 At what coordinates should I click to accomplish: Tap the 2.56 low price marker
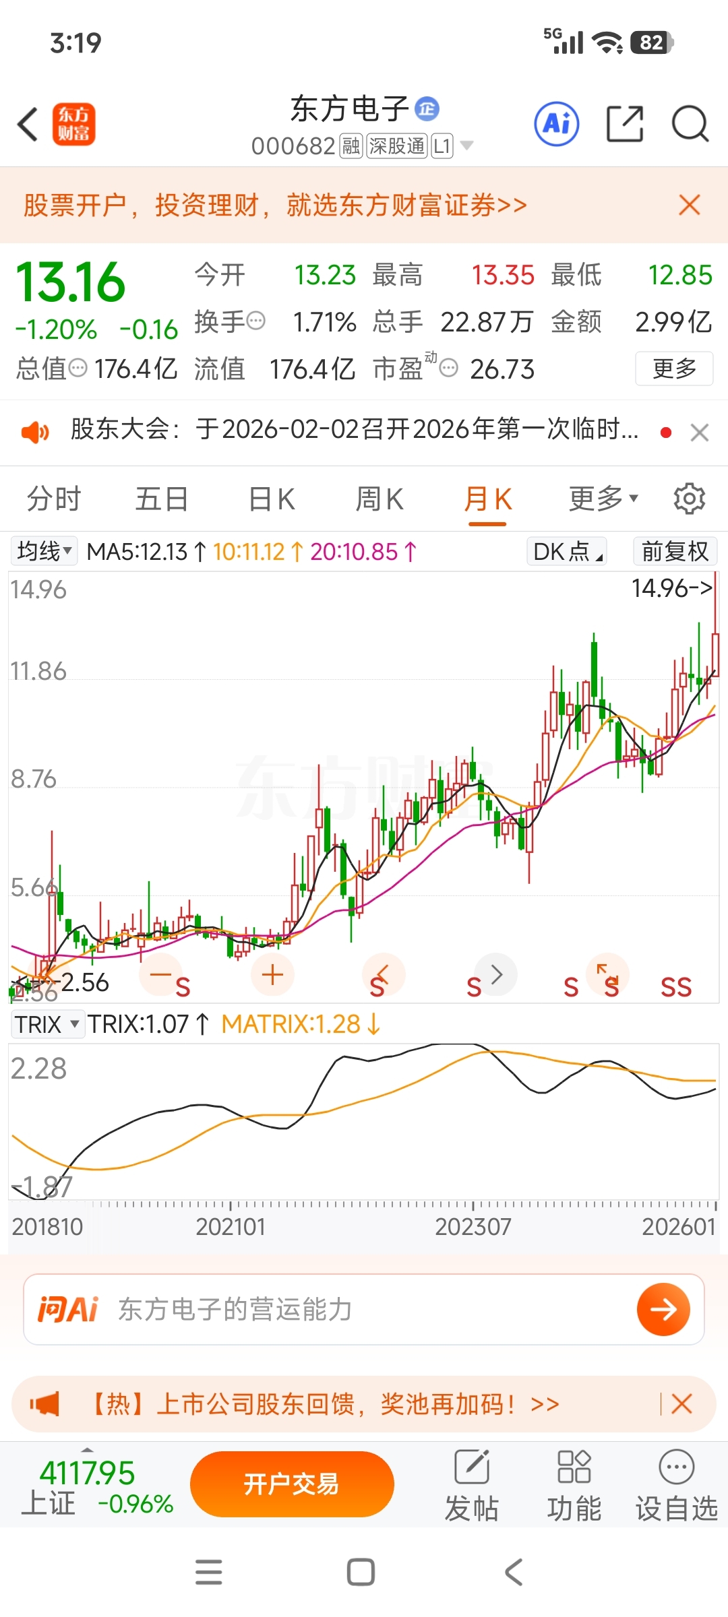[84, 982]
